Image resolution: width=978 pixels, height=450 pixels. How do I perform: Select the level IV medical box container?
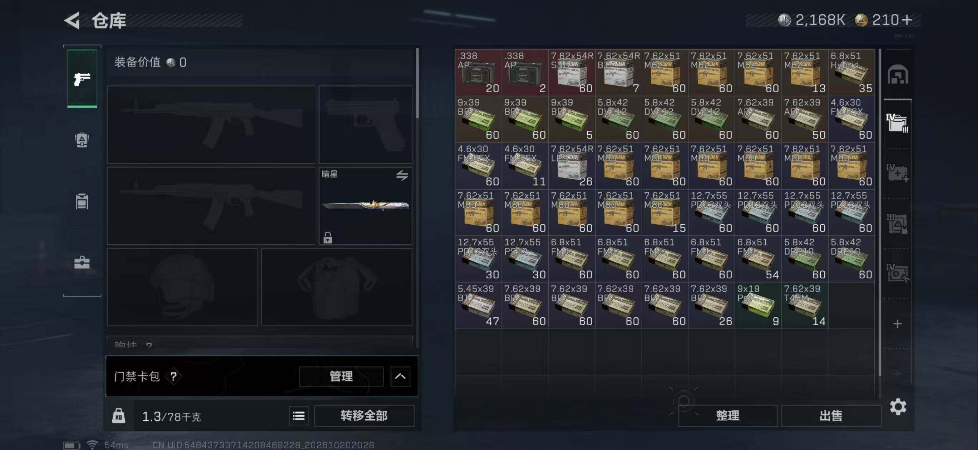pyautogui.click(x=897, y=173)
